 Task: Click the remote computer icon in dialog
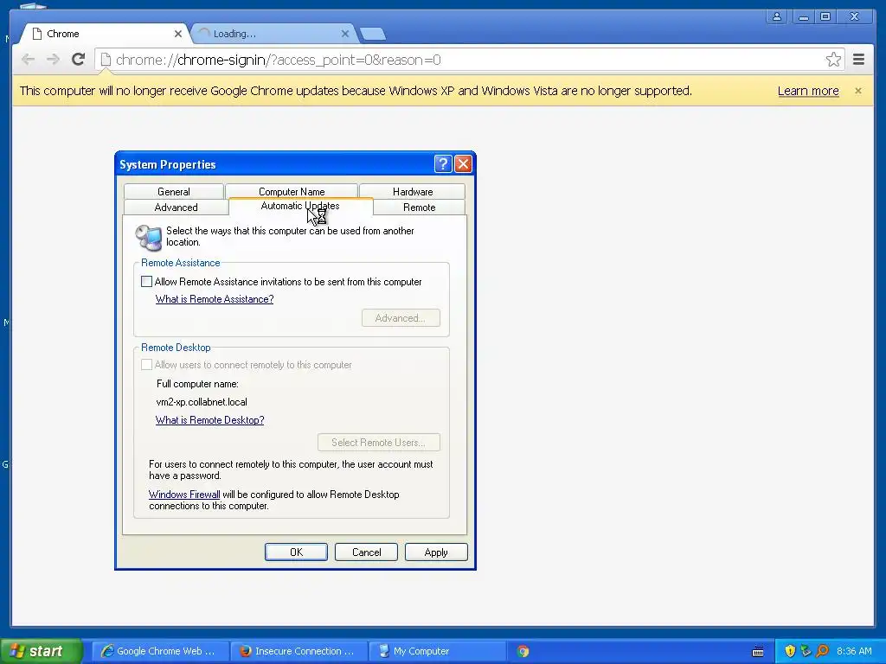[x=149, y=237]
